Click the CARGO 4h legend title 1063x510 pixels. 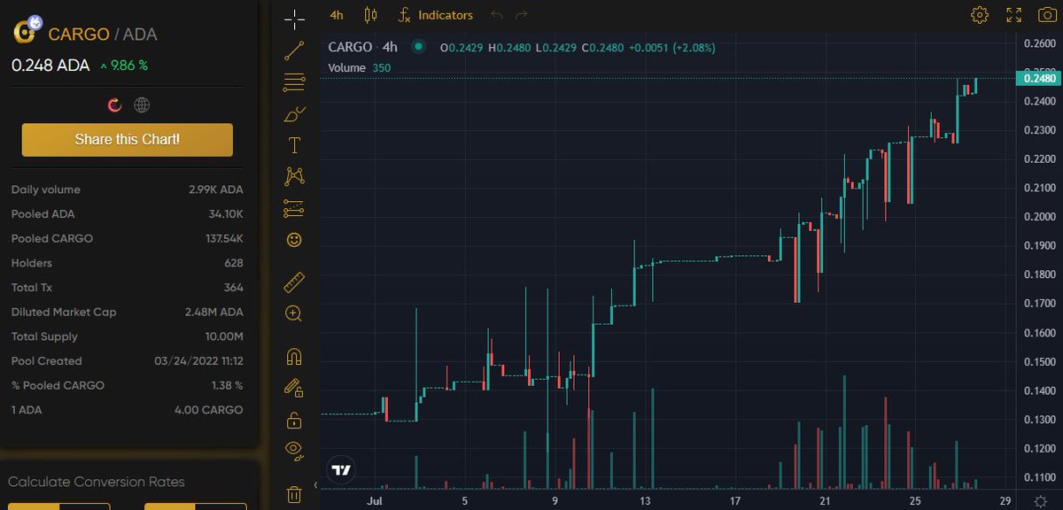coord(363,47)
